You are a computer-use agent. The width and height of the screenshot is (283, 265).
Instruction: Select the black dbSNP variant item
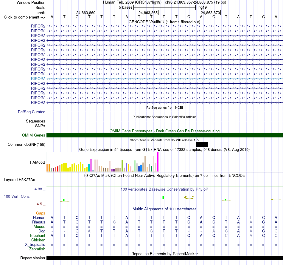tap(202, 144)
